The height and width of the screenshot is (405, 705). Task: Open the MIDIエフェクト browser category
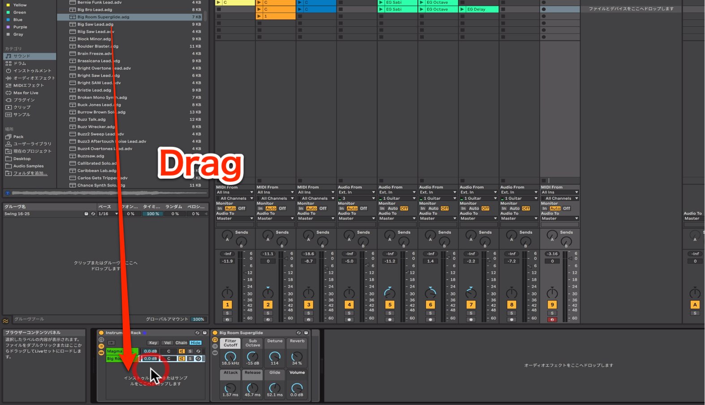[25, 86]
